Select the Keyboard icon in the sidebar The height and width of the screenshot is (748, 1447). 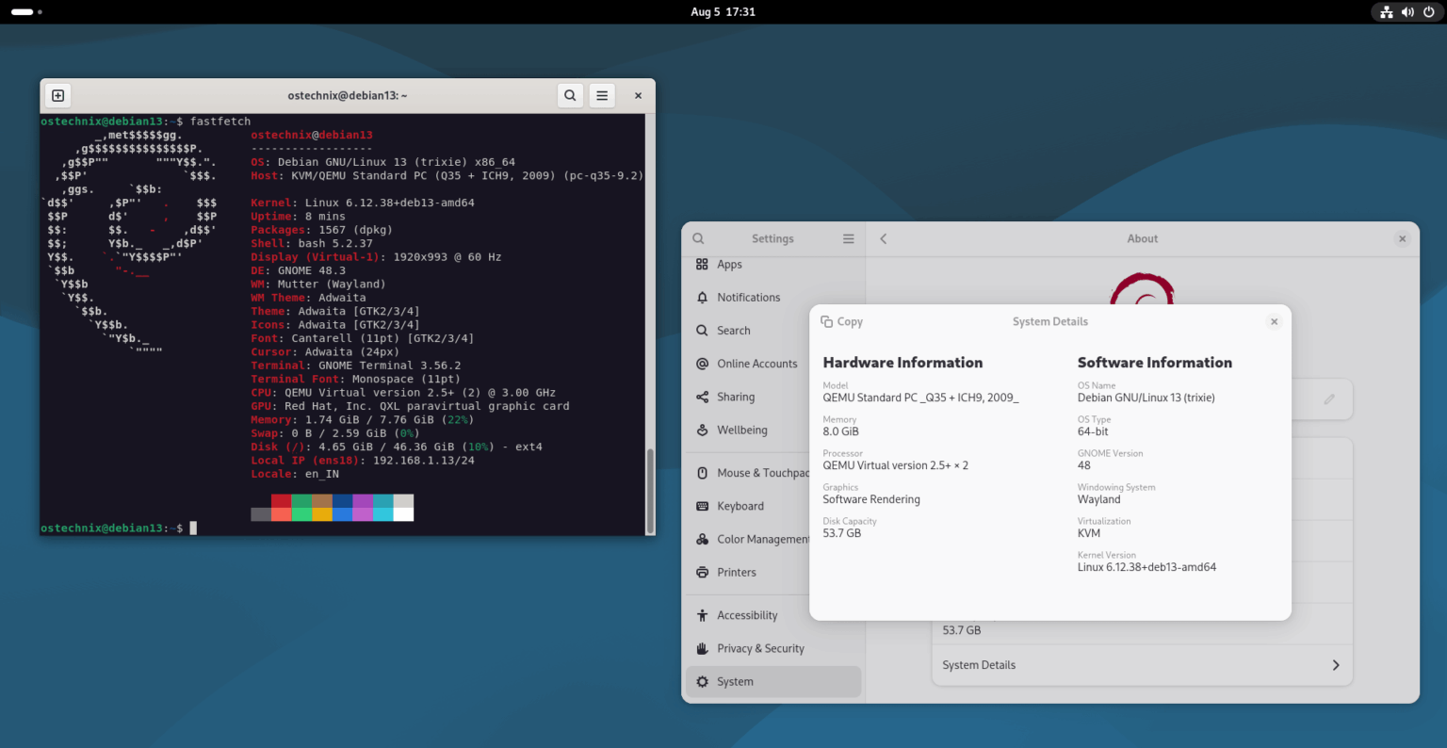(x=702, y=506)
